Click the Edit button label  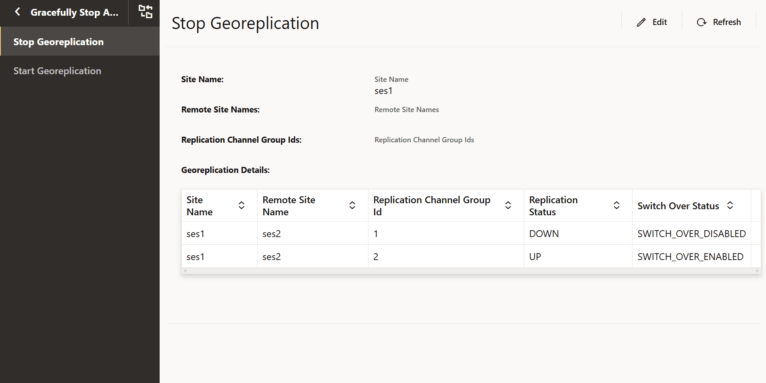(660, 22)
